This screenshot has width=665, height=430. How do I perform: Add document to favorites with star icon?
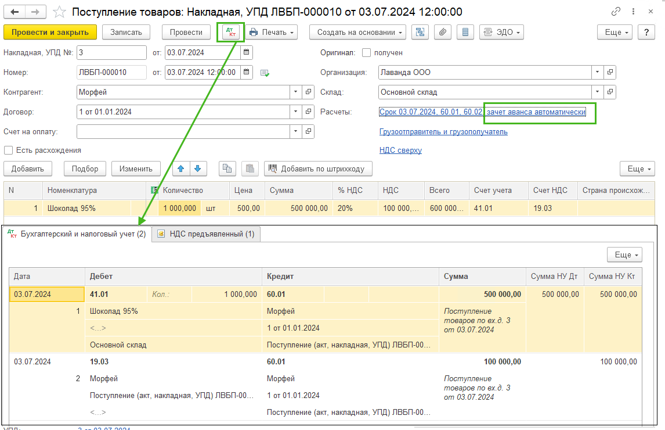[x=59, y=12]
